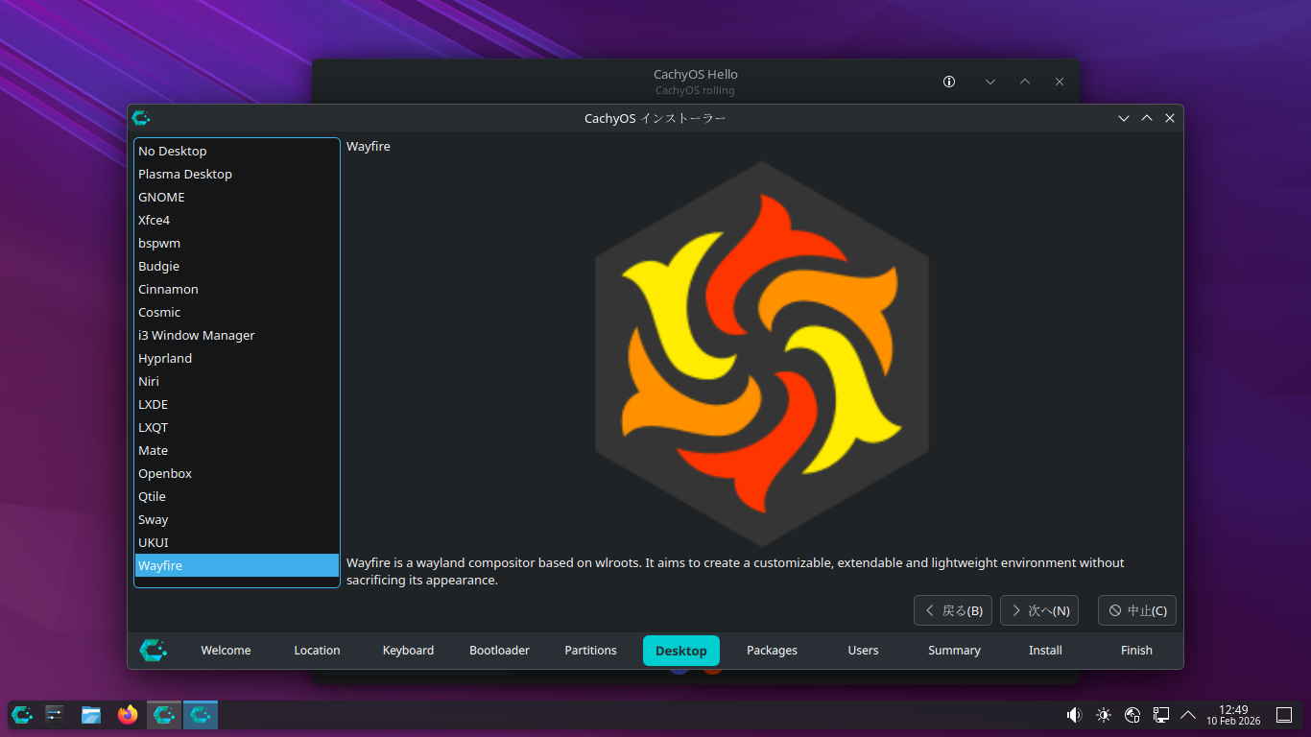Go to the Location step
Screen dimensions: 1311x737
pyautogui.click(x=317, y=651)
